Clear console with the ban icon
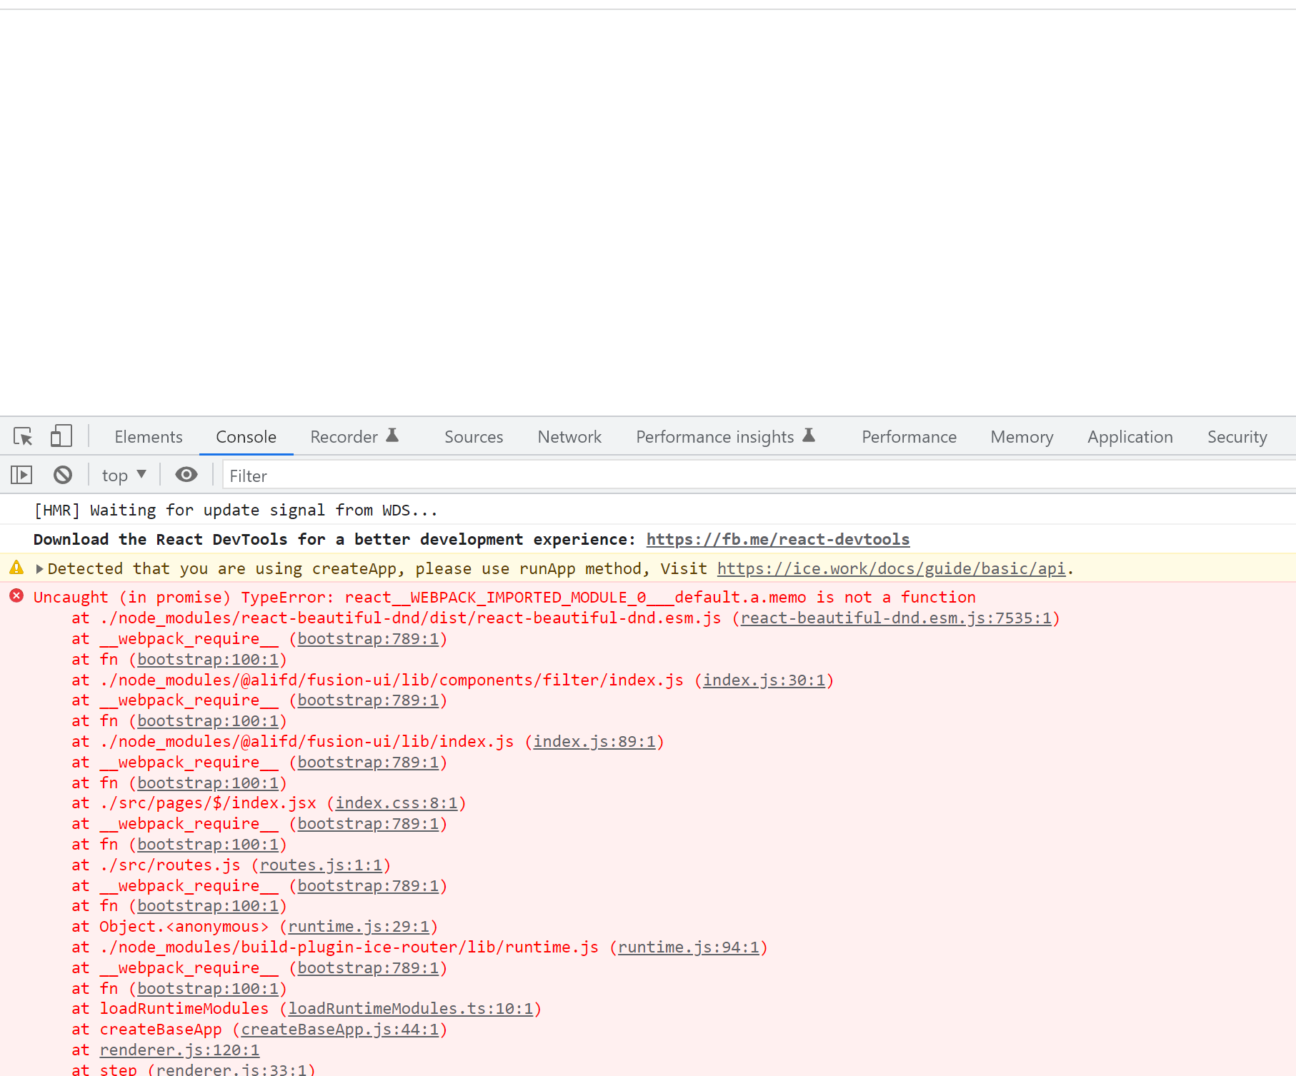Image resolution: width=1296 pixels, height=1076 pixels. 63,475
